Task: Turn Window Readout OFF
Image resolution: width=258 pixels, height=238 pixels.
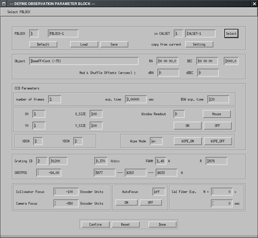Action: [x=217, y=126]
